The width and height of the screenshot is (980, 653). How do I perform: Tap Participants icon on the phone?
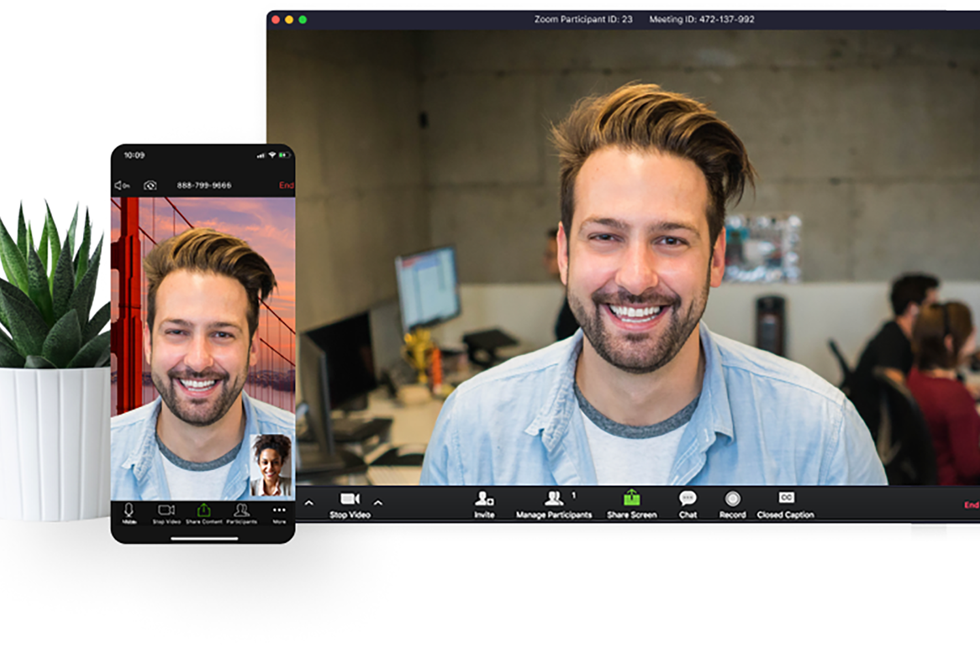point(241,512)
